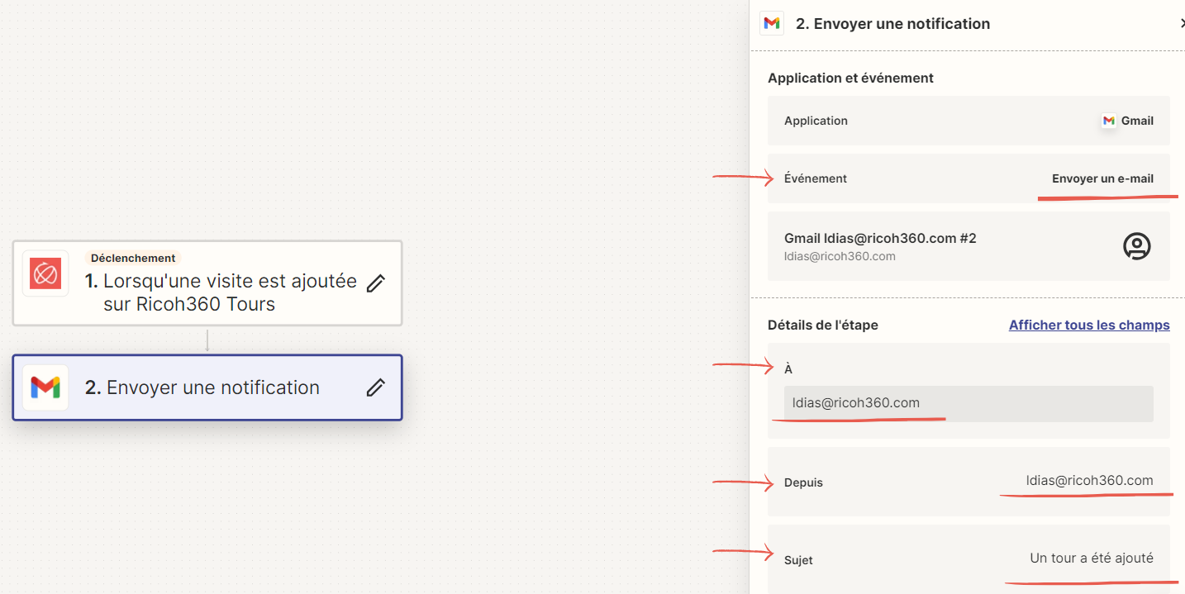This screenshot has height=594, width=1185.
Task: Open the Sujet row with Un tour a été ajouté
Action: pyautogui.click(x=968, y=559)
